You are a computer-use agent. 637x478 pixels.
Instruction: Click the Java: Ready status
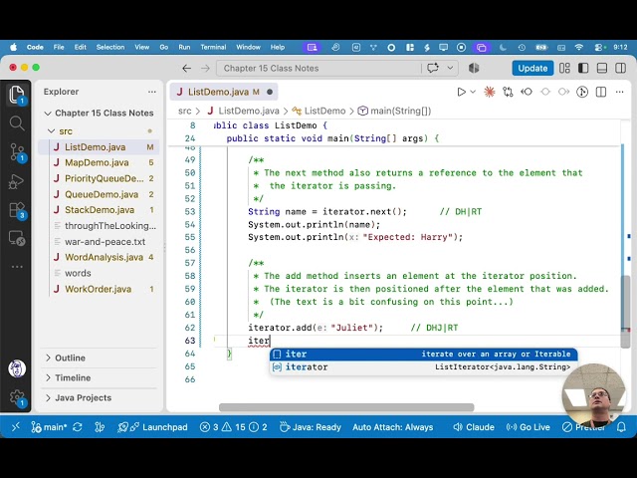[x=311, y=427]
